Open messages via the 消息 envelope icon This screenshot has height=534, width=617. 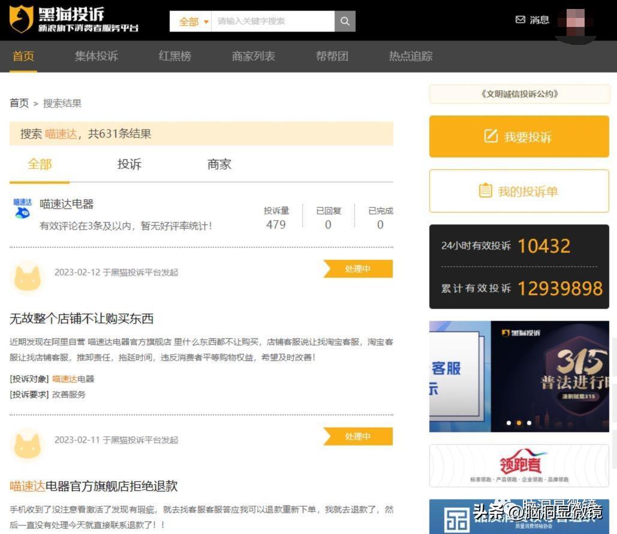(x=519, y=20)
